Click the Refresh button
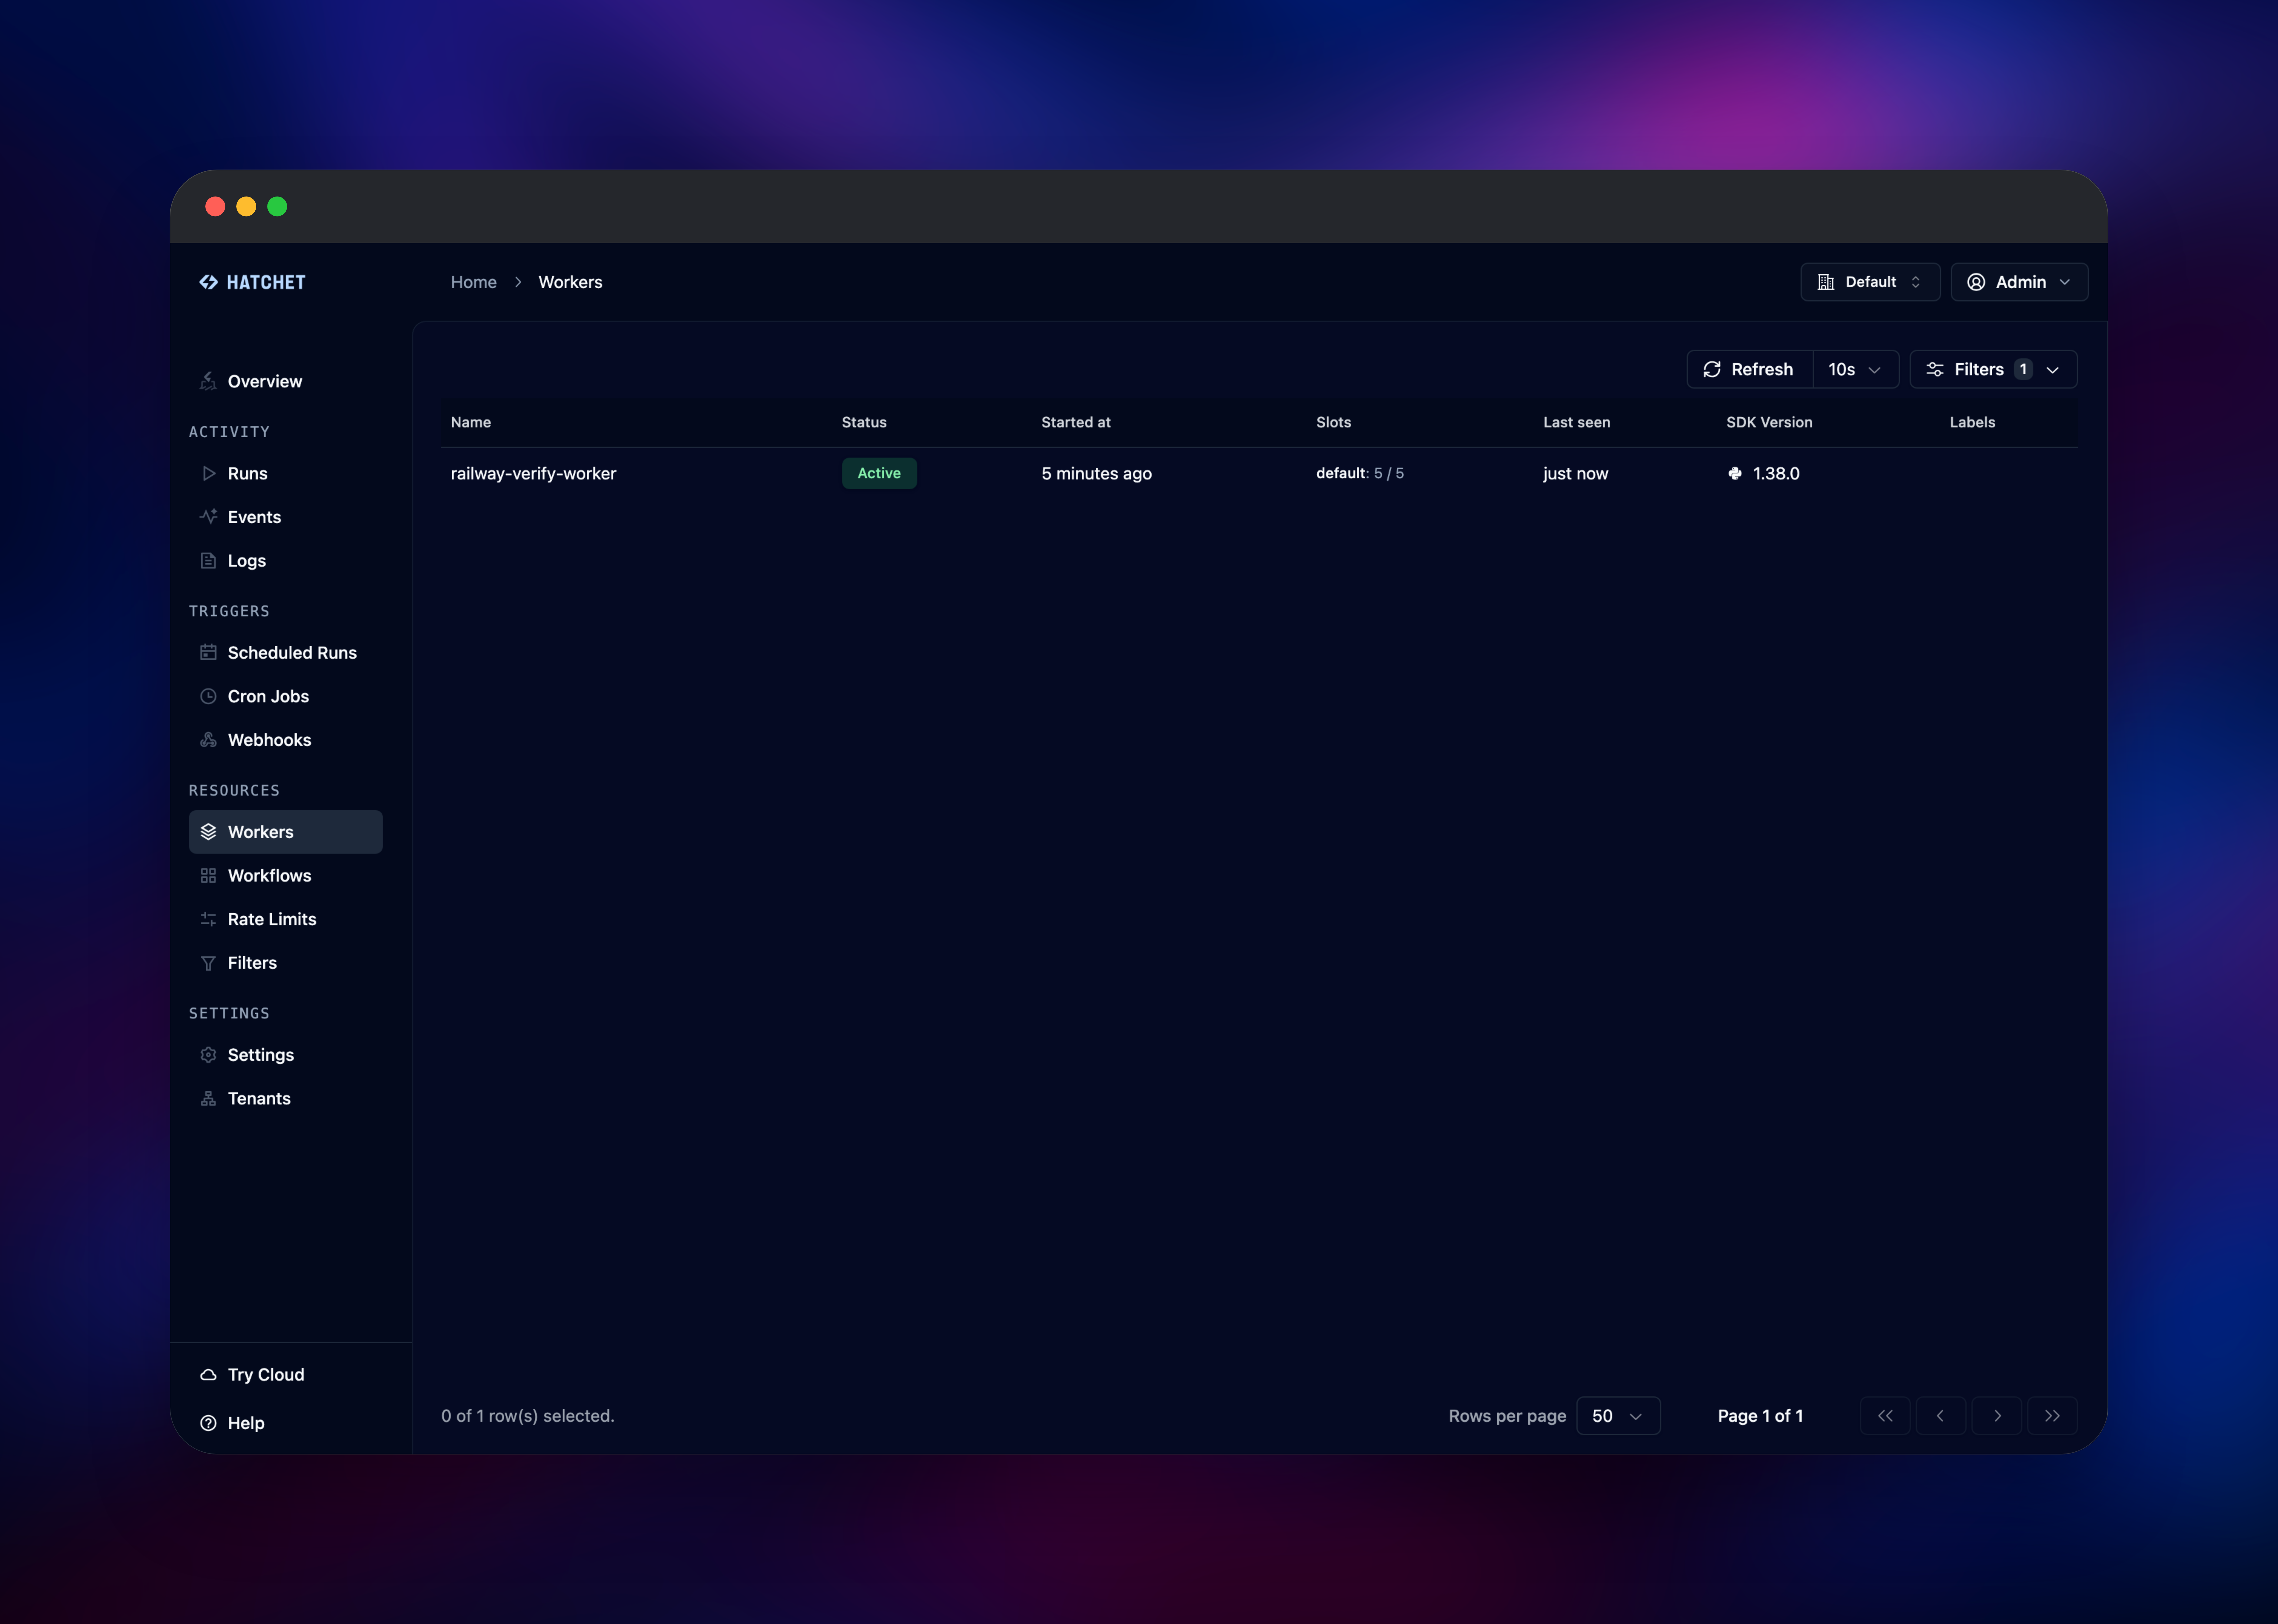The image size is (2278, 1624). pyautogui.click(x=1750, y=370)
